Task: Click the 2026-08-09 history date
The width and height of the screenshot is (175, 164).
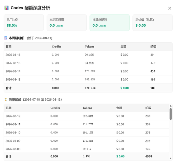Action: pos(13,141)
